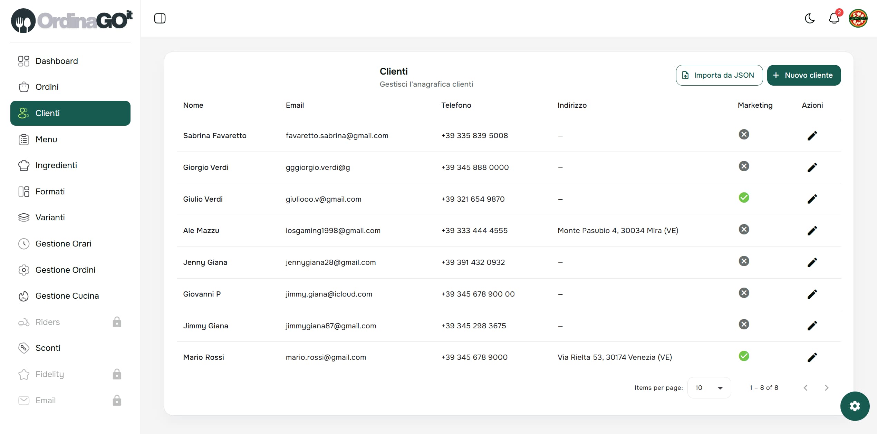Open Dashboard in the sidebar
Screen dimensions: 877x434
pos(70,61)
